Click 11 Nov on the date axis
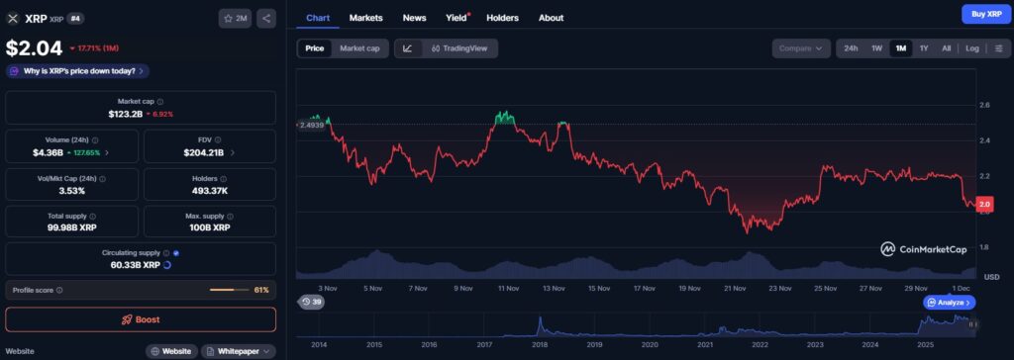This screenshot has height=360, width=1014. pos(508,288)
